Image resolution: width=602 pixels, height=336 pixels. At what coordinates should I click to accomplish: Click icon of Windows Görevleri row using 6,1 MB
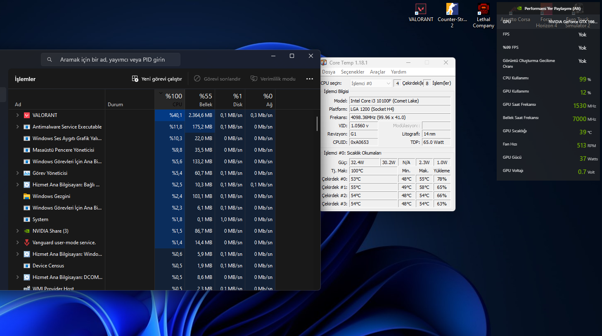(x=27, y=208)
